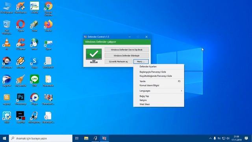Open the Windows Start menu
Image resolution: width=252 pixels, height=142 pixels.
(x=4, y=138)
